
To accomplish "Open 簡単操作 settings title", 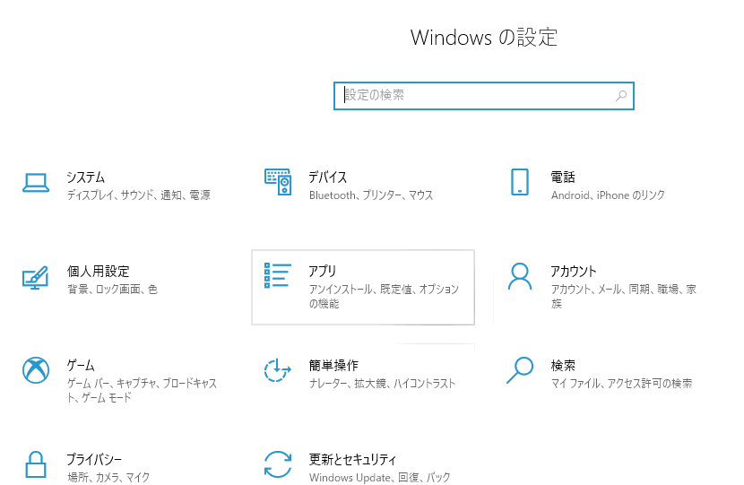I will (x=333, y=366).
